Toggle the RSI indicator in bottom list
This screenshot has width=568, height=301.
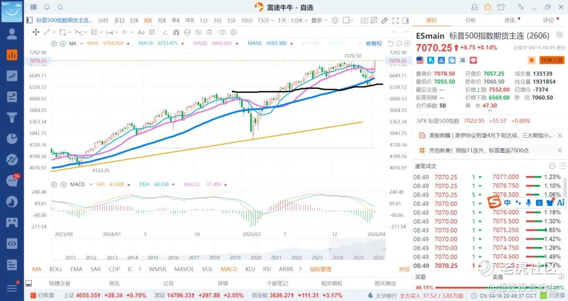[x=267, y=269]
